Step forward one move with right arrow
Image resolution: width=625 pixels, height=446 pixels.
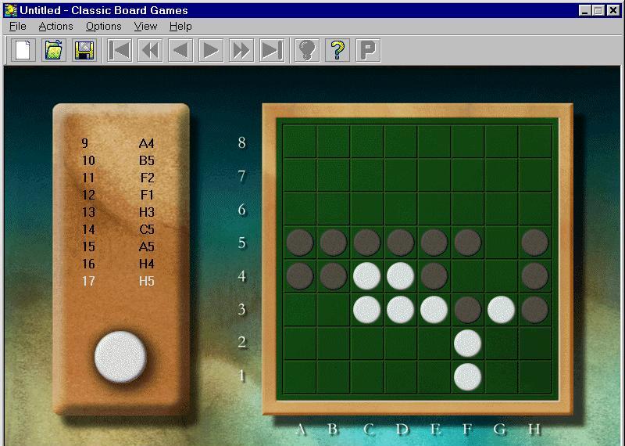coord(211,51)
